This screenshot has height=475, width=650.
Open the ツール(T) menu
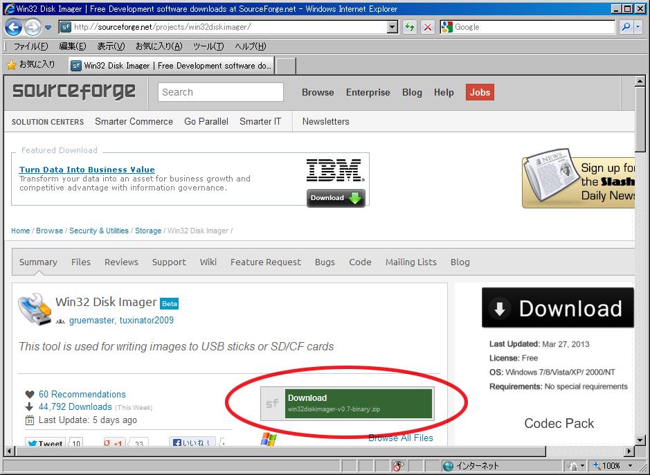(208, 46)
